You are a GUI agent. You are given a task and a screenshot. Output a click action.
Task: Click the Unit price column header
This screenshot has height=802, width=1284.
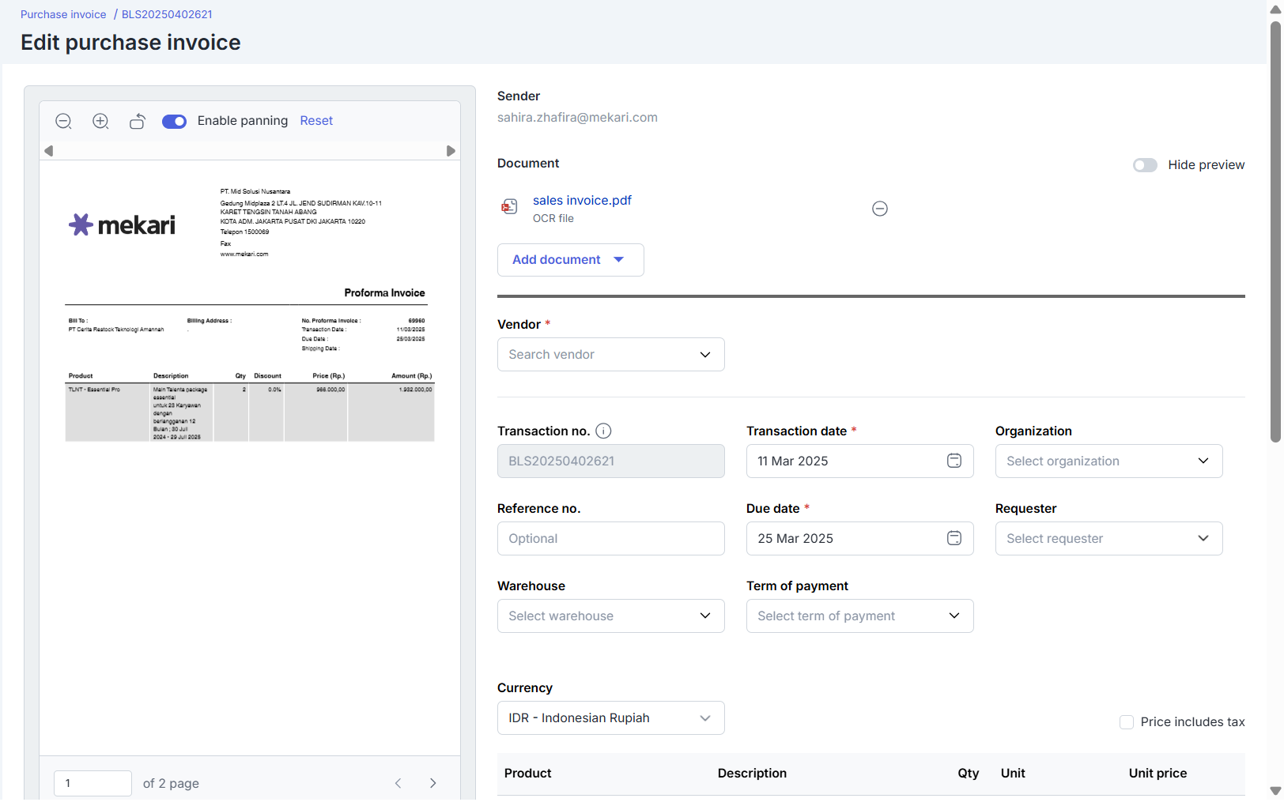coord(1157,774)
